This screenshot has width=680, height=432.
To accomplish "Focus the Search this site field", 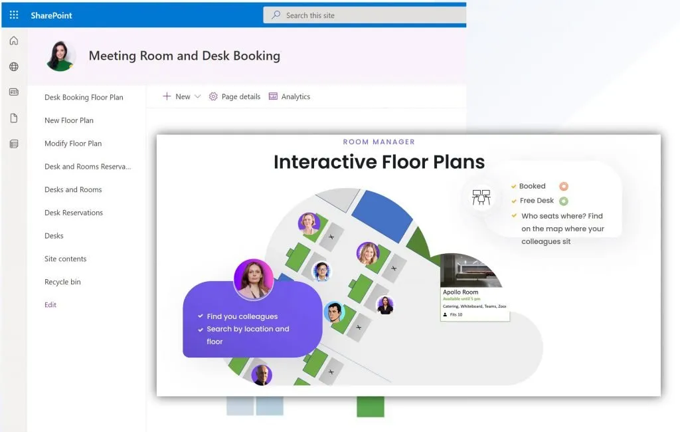I will (365, 15).
